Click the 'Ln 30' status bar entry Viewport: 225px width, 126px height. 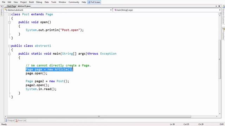[x=172, y=124]
